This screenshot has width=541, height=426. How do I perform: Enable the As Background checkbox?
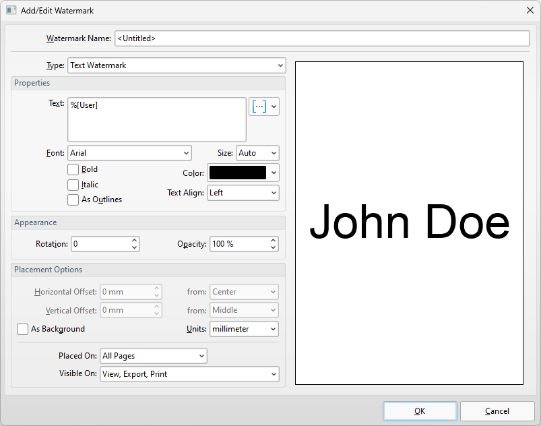point(22,329)
